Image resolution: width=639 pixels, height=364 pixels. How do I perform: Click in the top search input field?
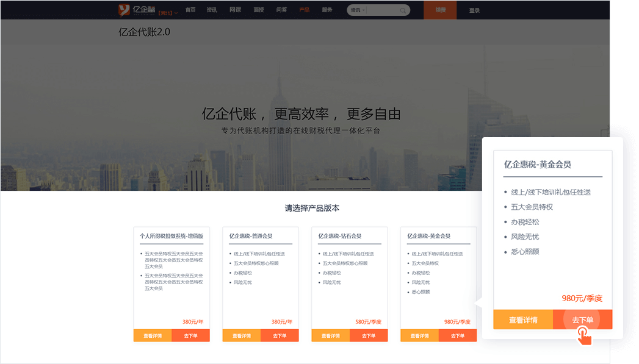(383, 10)
